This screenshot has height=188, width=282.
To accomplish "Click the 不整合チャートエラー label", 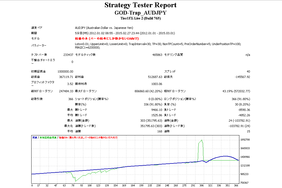I will click(x=43, y=61).
